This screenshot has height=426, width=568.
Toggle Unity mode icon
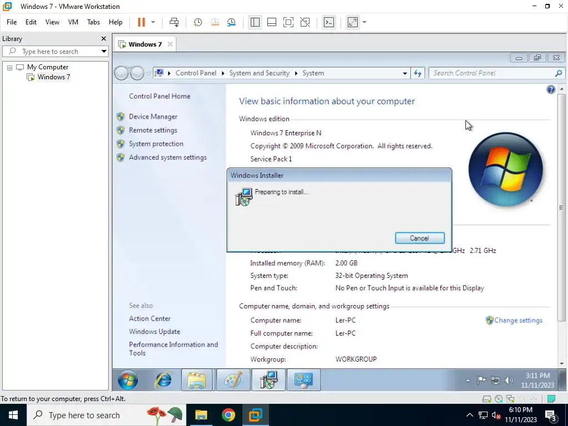pos(306,22)
